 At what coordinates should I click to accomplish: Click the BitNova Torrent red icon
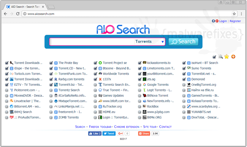click(x=144, y=96)
